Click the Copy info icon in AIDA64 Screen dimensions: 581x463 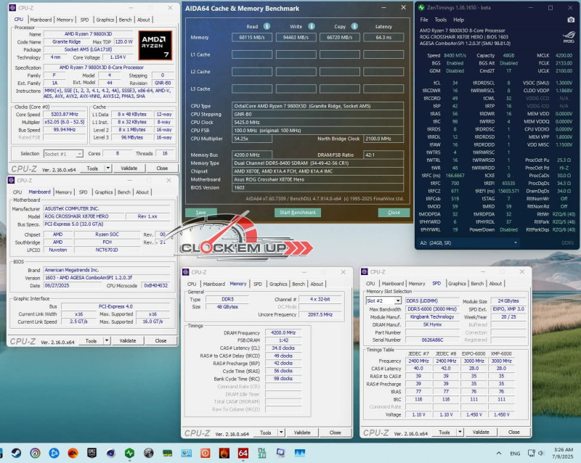coord(354,26)
